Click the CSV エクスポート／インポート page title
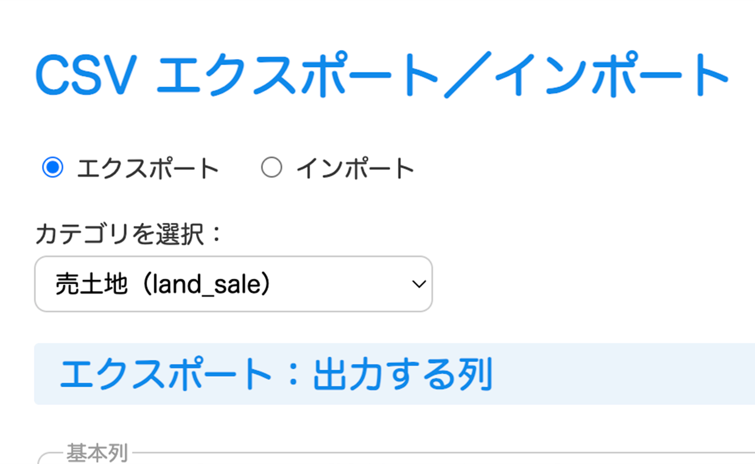 coord(382,76)
